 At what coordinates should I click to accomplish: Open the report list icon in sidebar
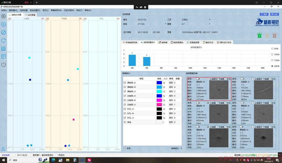tap(3, 57)
